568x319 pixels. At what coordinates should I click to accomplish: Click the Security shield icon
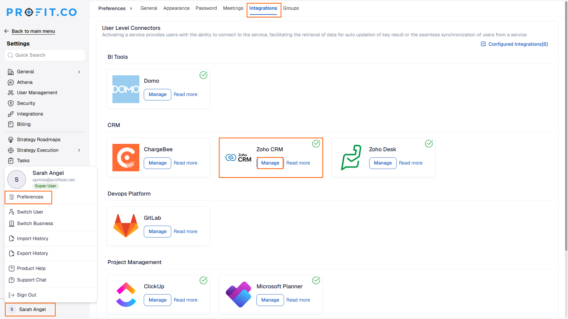point(11,103)
